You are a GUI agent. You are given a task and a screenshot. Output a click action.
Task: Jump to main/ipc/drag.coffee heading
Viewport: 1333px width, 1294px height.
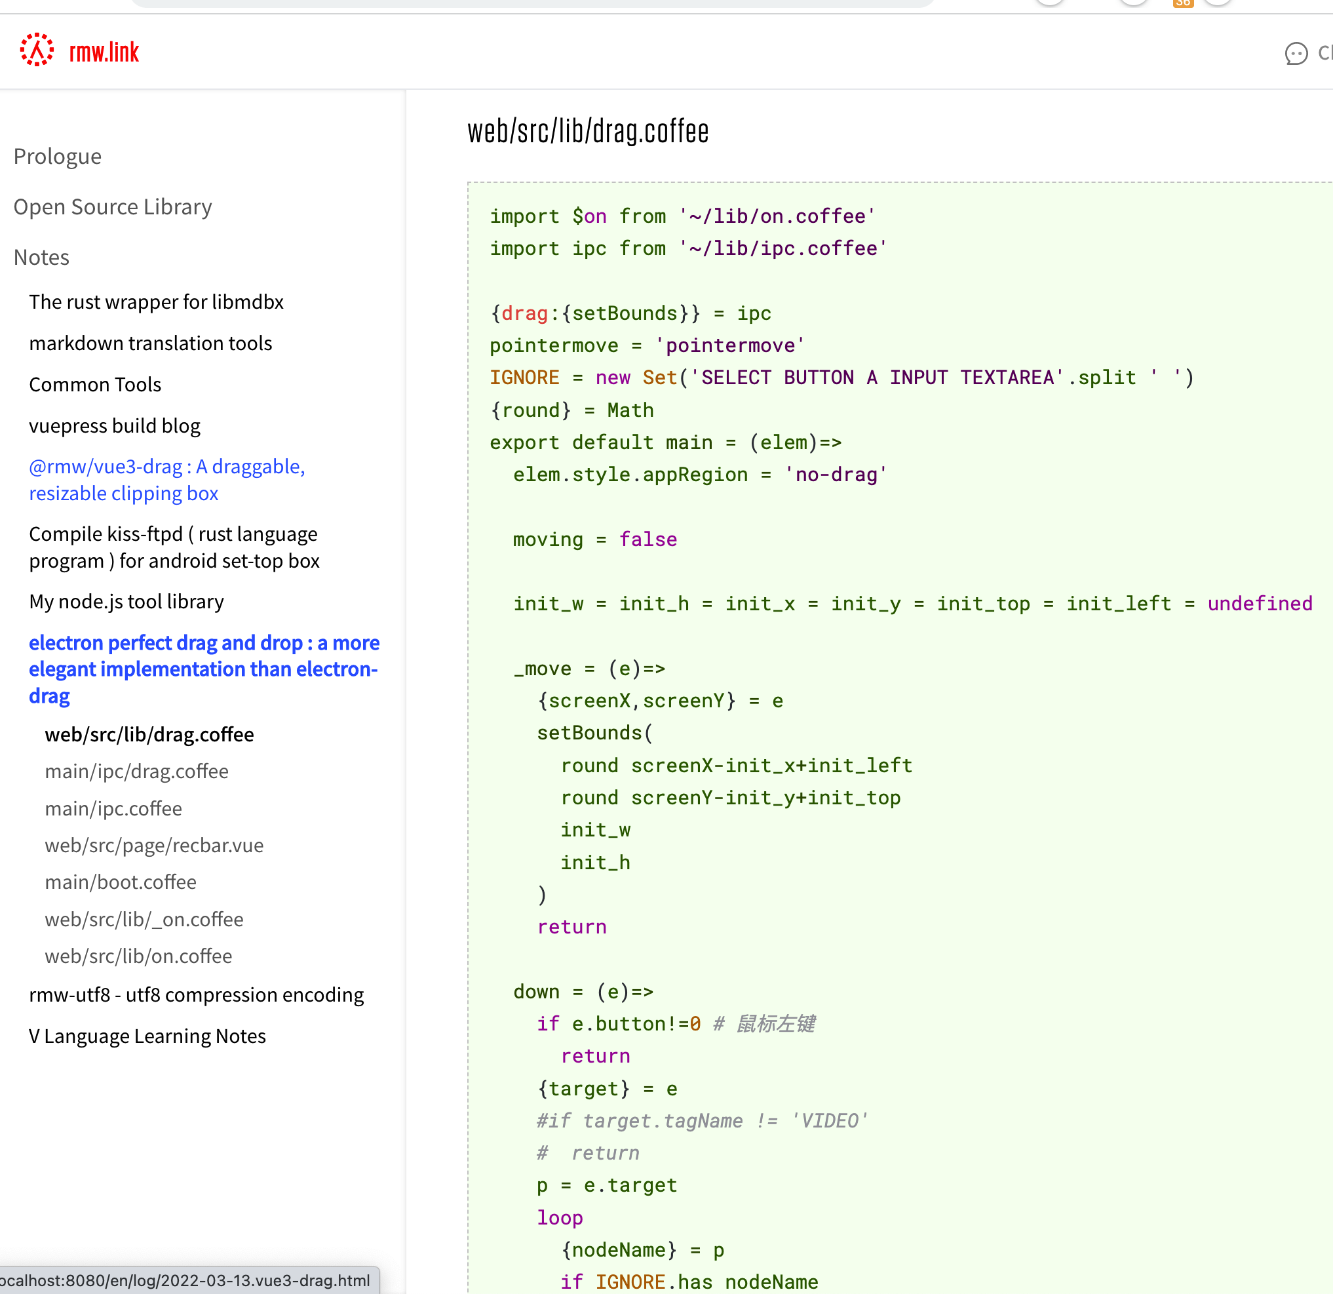point(136,771)
